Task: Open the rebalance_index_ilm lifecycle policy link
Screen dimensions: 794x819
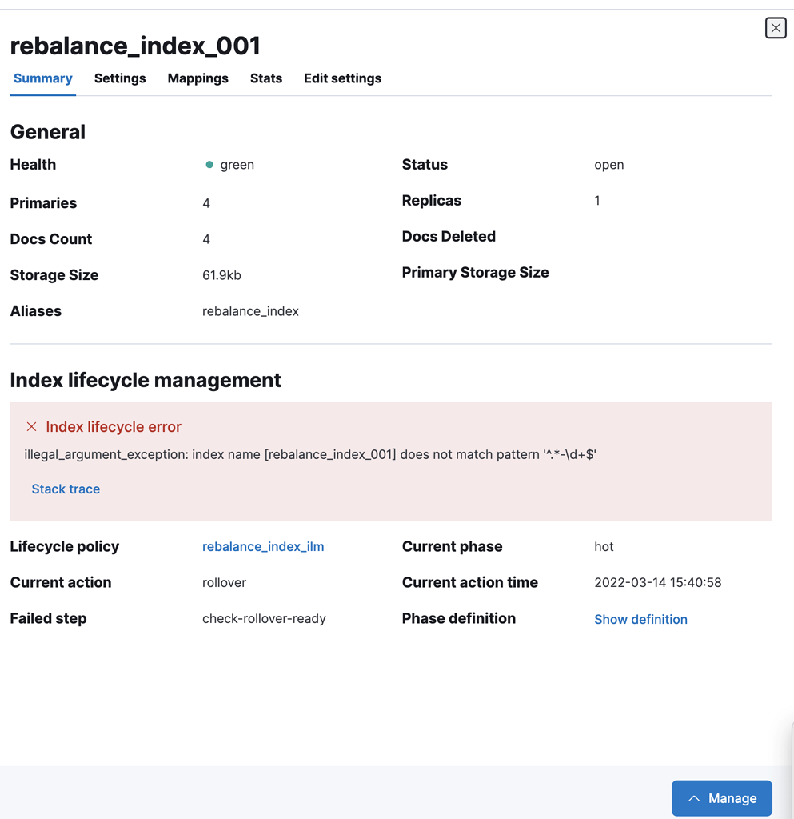Action: [x=263, y=547]
